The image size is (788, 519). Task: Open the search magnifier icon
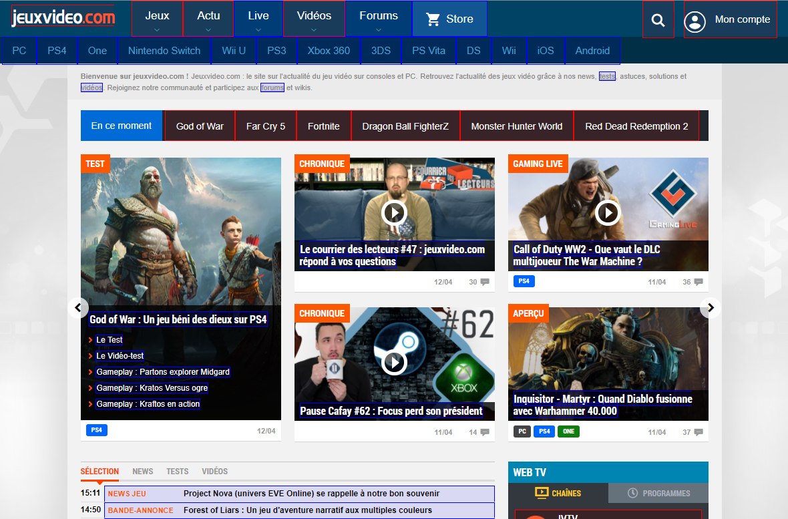pos(658,20)
